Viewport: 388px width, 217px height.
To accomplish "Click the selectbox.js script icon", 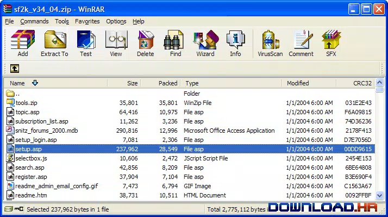I will click(10, 158).
